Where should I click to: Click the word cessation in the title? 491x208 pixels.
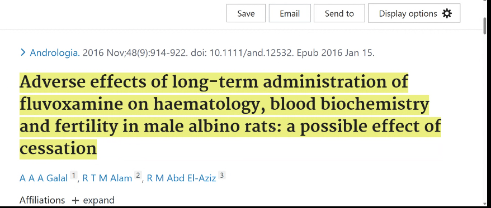(58, 149)
